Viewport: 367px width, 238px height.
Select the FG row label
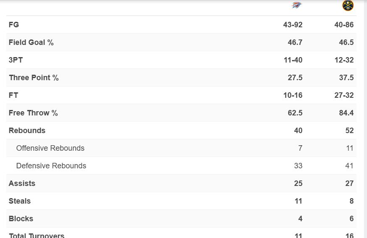[14, 25]
